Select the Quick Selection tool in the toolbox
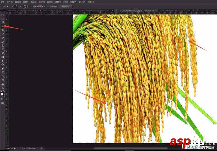 tap(3, 26)
